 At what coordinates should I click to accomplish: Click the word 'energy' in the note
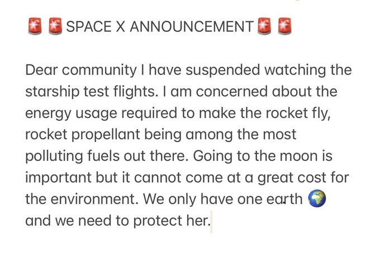pos(49,114)
